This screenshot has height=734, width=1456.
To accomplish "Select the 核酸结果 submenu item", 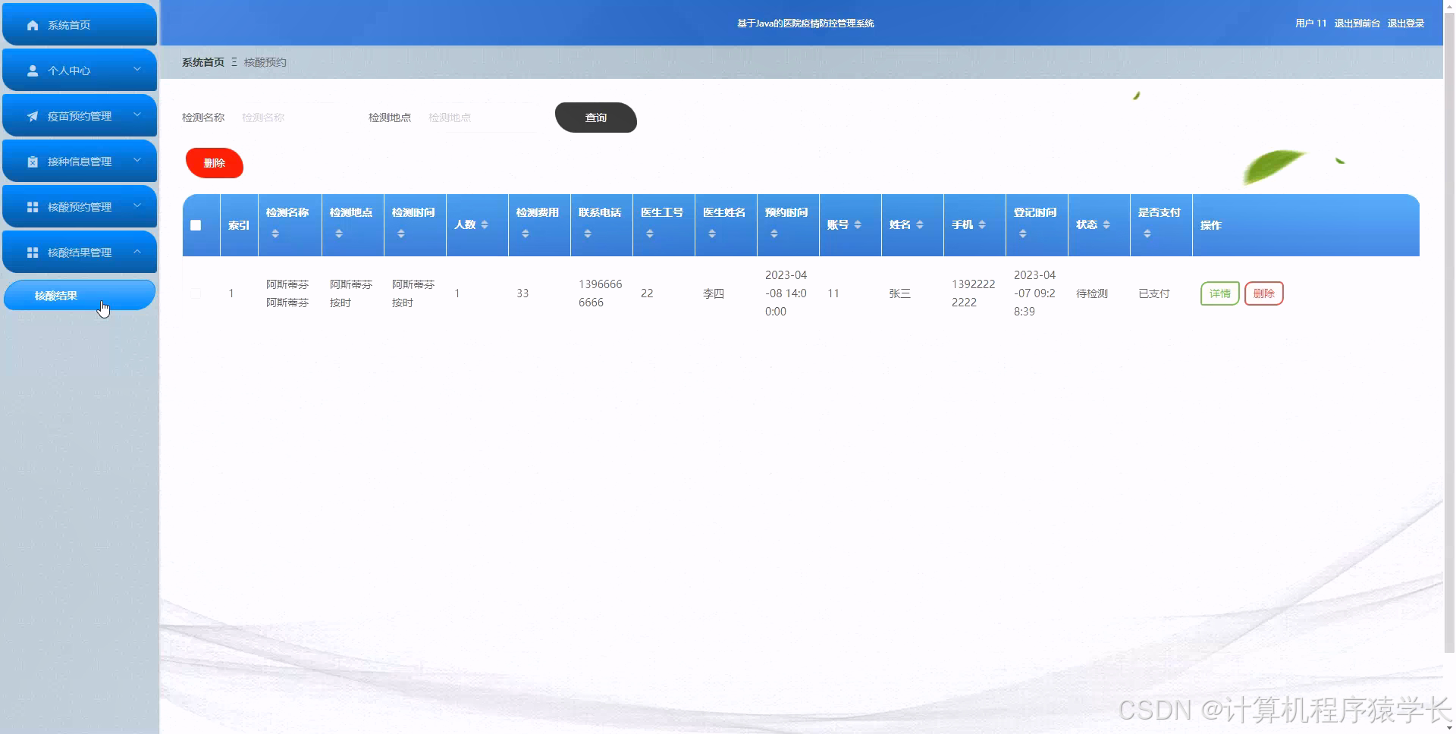I will (x=80, y=296).
